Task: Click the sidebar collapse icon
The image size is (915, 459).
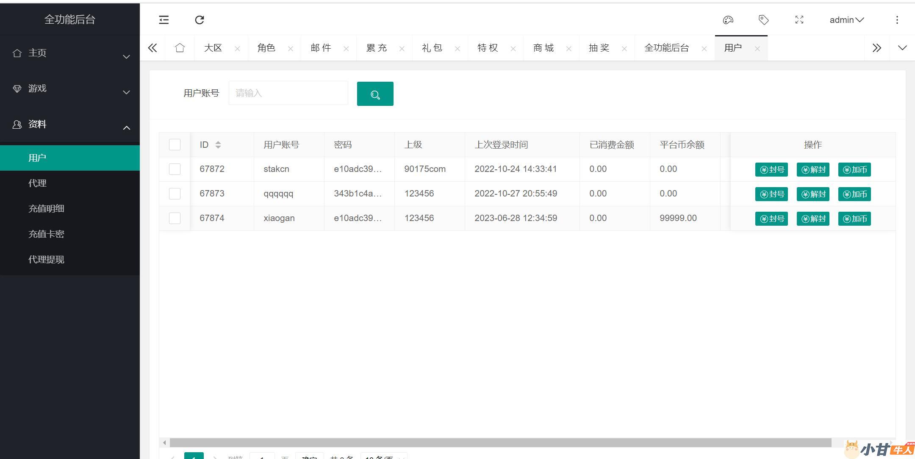Action: pyautogui.click(x=164, y=20)
